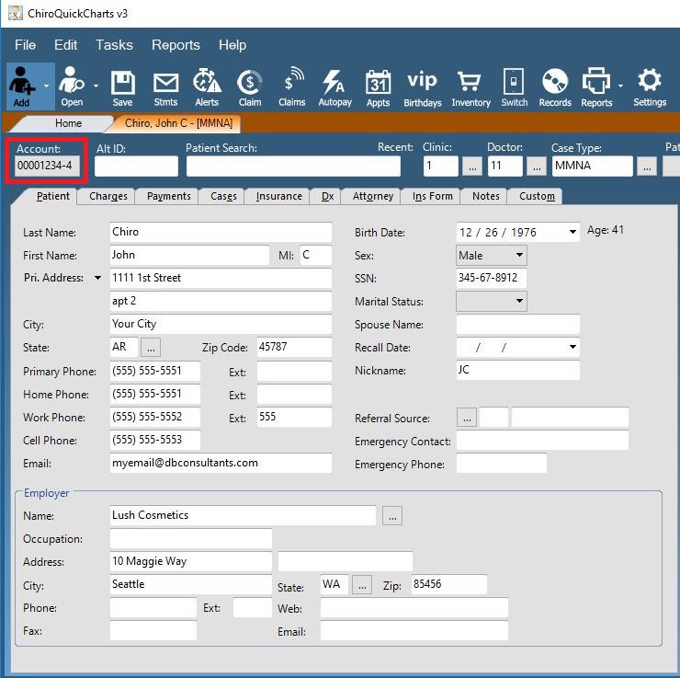The width and height of the screenshot is (680, 678).
Task: Switch to the Insurance tab
Action: point(278,196)
